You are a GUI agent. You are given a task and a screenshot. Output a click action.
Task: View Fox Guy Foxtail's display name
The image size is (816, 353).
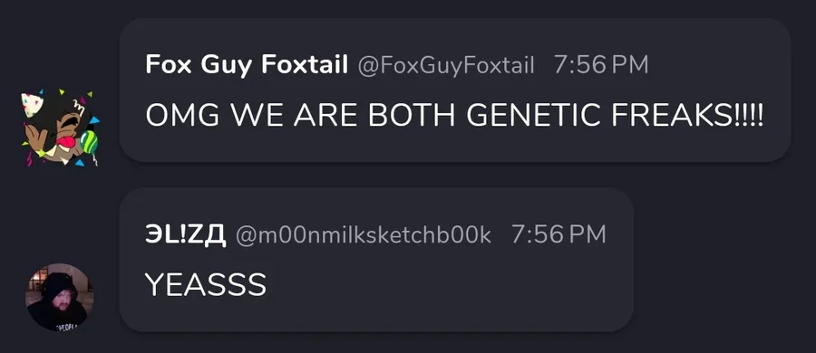pyautogui.click(x=247, y=65)
